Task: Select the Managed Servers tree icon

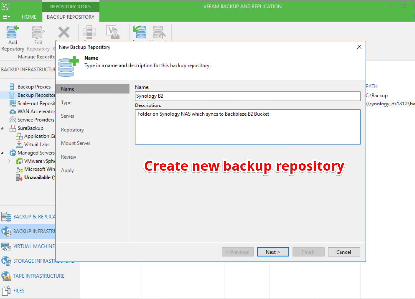Action: point(13,153)
